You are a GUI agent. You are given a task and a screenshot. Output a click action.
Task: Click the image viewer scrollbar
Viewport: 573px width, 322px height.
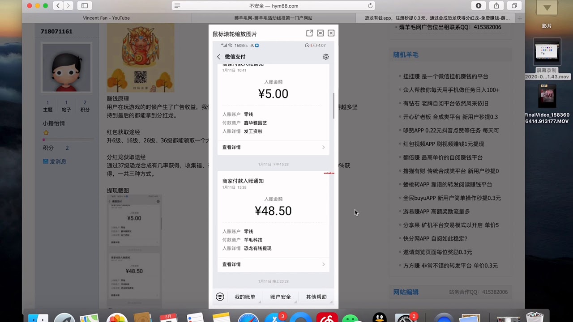tap(334, 106)
